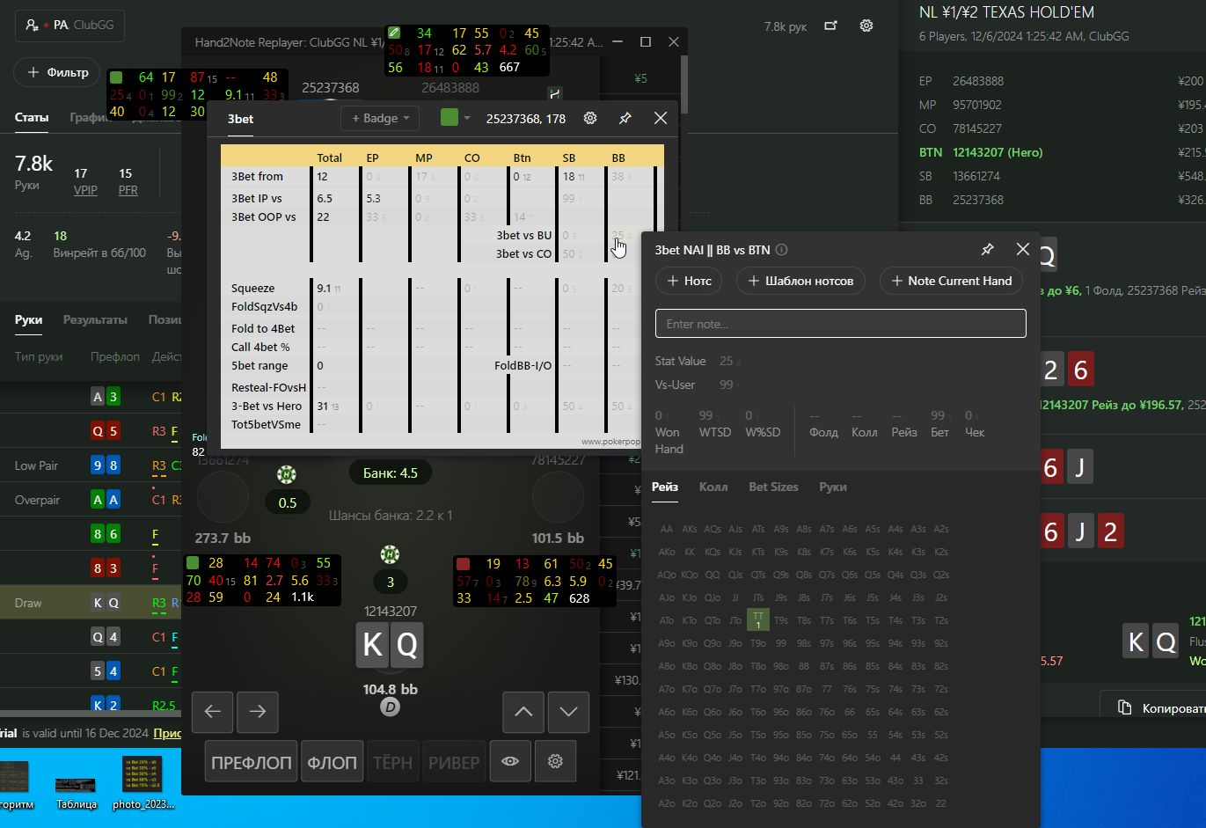Image resolution: width=1206 pixels, height=828 pixels.
Task: Click the green pencil icon on top HUD
Action: [394, 33]
